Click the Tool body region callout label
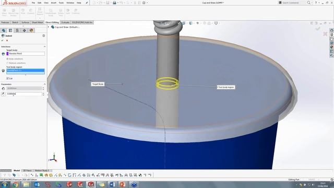The width and height of the screenshot is (334, 188). click(226, 87)
